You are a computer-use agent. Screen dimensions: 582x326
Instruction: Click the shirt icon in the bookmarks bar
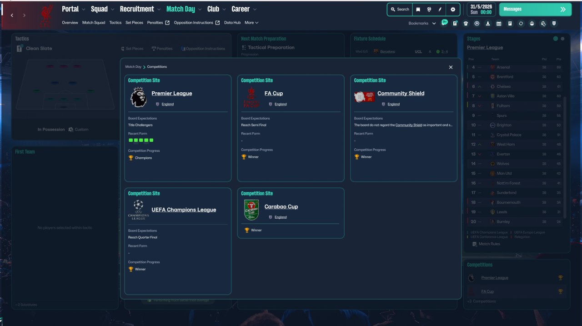pyautogui.click(x=466, y=23)
